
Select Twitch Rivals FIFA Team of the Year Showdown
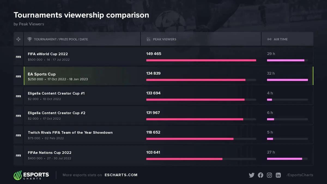70,132
